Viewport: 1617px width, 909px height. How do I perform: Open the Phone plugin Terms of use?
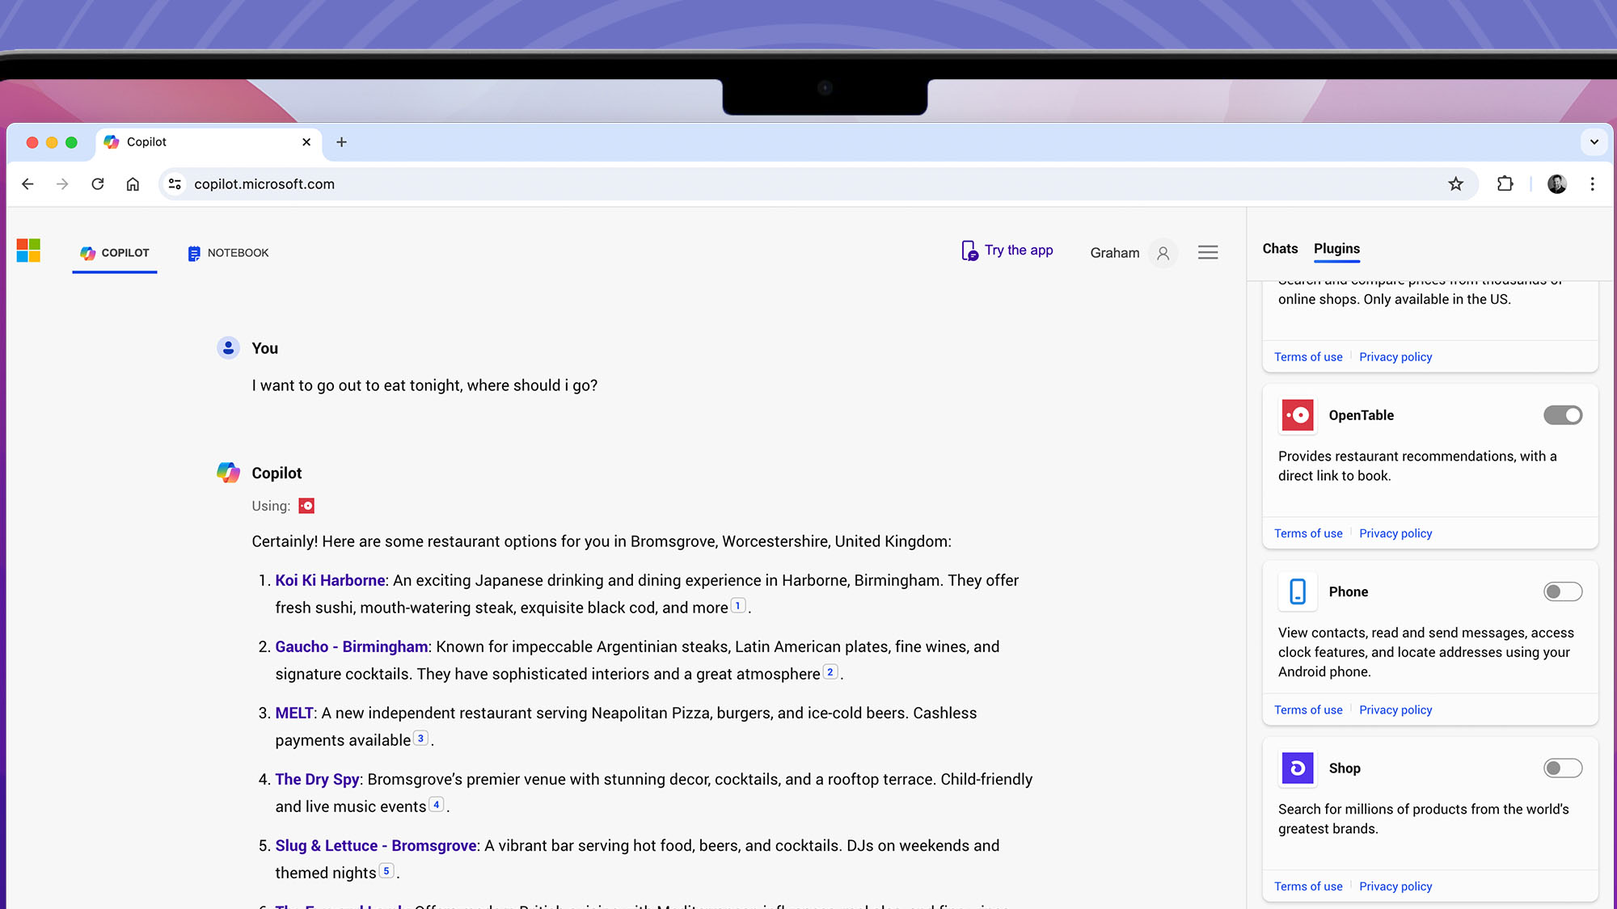(x=1308, y=710)
